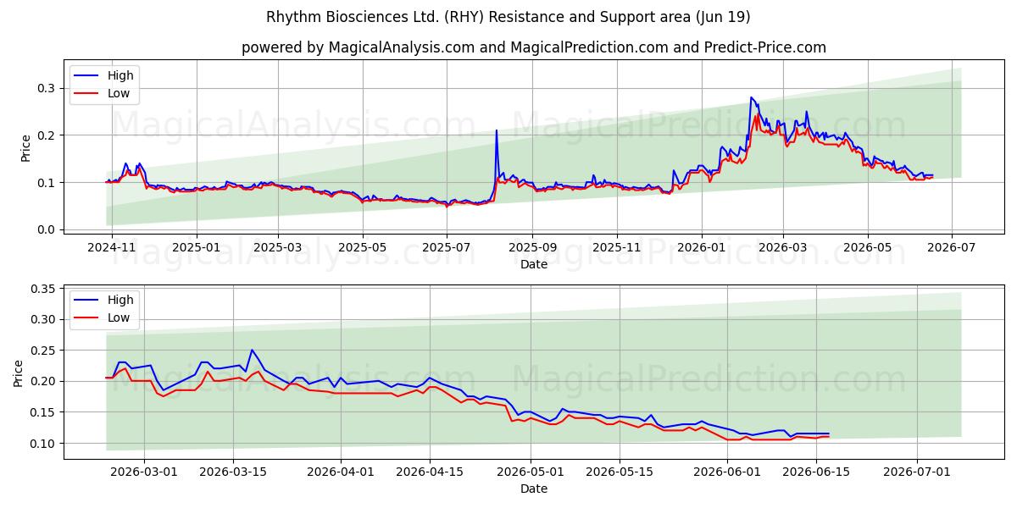This screenshot has height=508, width=1017.
Task: Click the chart title mentioning Rhythm Biosciences Ltd.
Action: click(508, 17)
